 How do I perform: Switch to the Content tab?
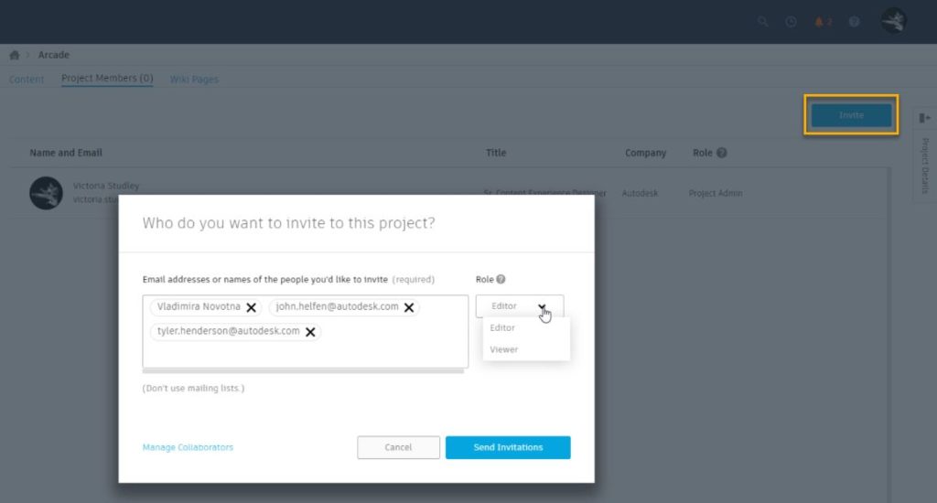(x=27, y=80)
